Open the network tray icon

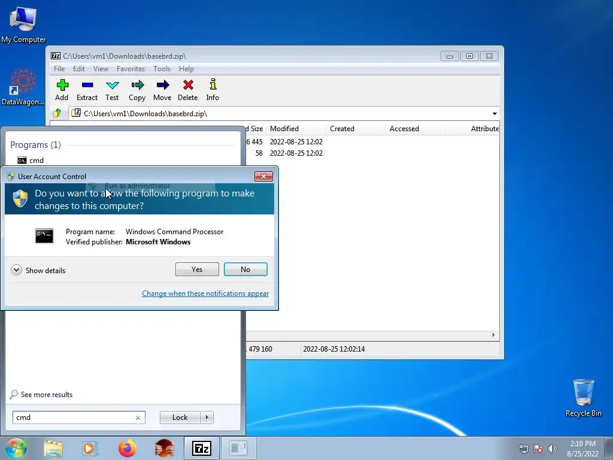click(523, 449)
